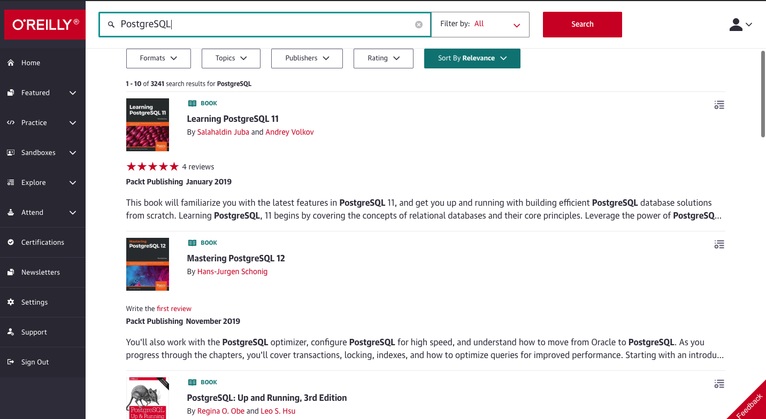Image resolution: width=766 pixels, height=419 pixels.
Task: Add Mastering PostgreSQL 12 to playlist
Action: [719, 245]
